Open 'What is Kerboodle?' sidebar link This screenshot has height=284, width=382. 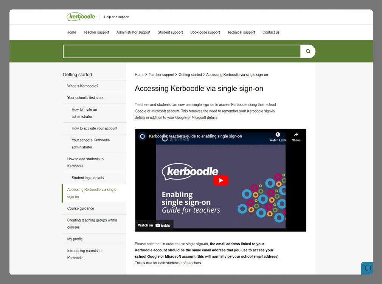pos(82,86)
